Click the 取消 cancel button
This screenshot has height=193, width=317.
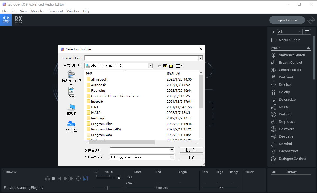[x=191, y=157]
